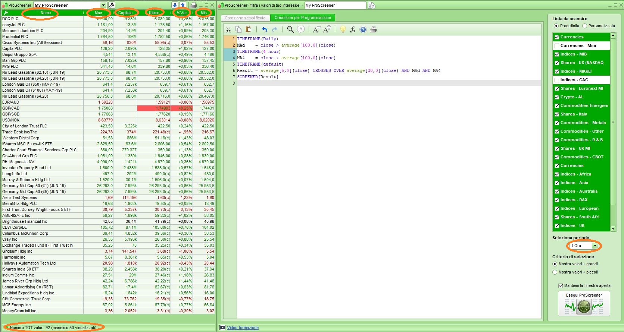Click the cut scissors icon in editor toolbar
This screenshot has width=624, height=332.
click(228, 30)
